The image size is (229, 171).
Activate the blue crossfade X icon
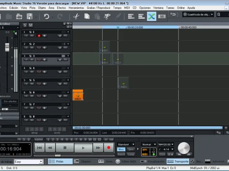[x=151, y=17]
